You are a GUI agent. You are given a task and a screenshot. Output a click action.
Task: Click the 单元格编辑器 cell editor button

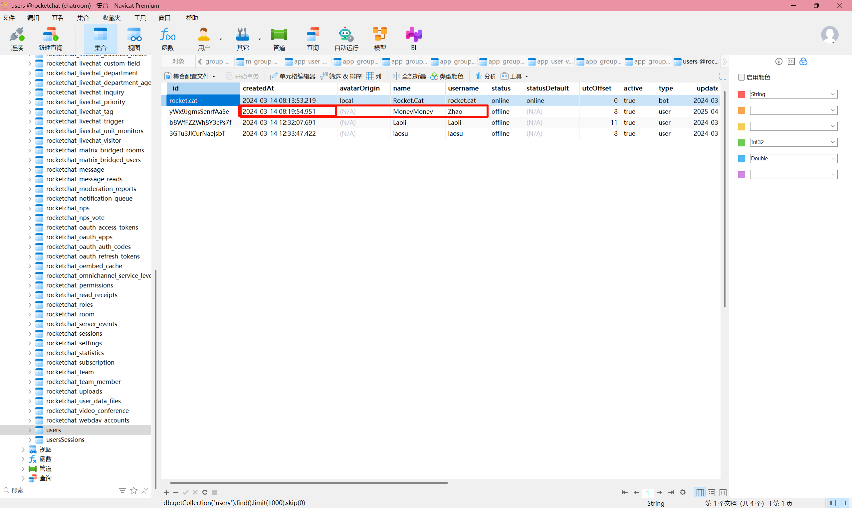293,76
